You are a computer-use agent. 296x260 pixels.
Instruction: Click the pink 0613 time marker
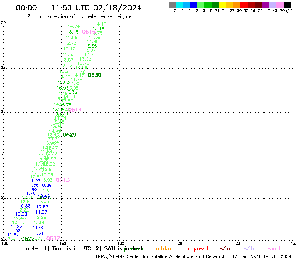point(63,180)
